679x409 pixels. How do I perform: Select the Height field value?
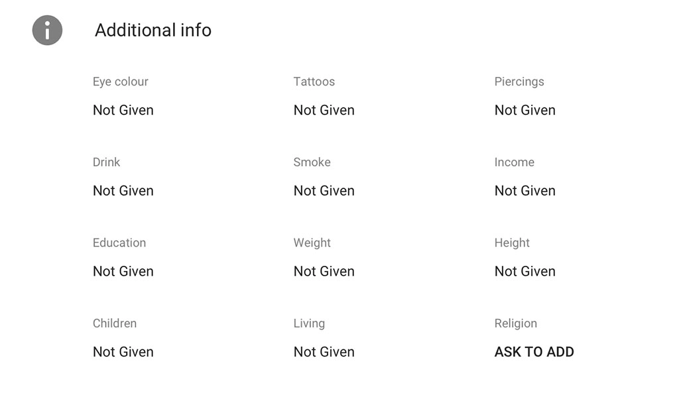(x=525, y=271)
